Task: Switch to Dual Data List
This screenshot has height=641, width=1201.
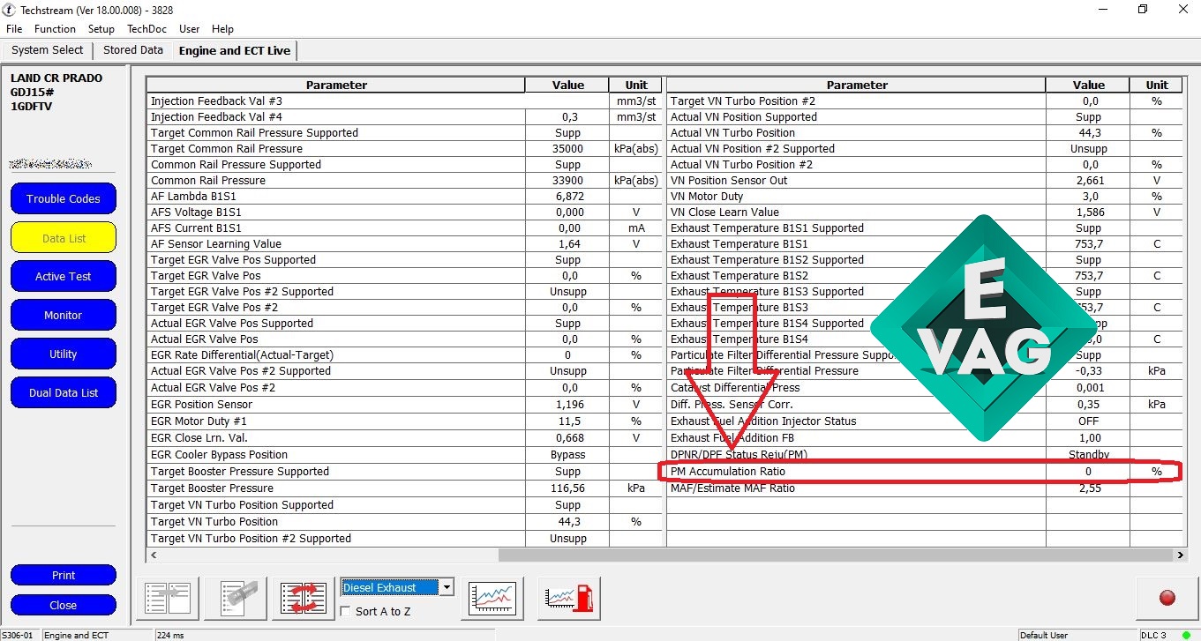Action: (x=64, y=392)
